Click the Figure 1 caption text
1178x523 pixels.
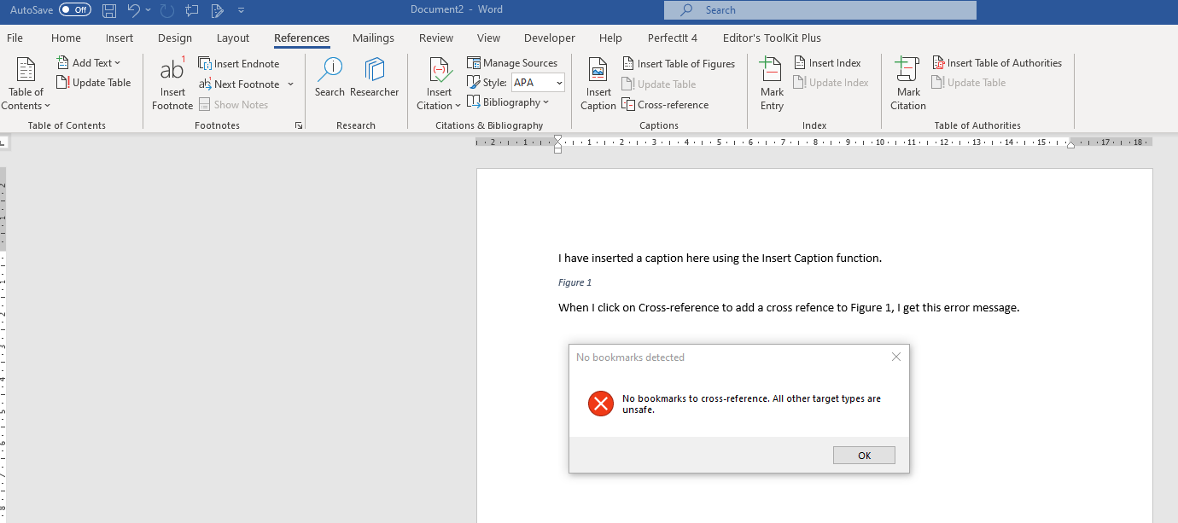click(575, 282)
